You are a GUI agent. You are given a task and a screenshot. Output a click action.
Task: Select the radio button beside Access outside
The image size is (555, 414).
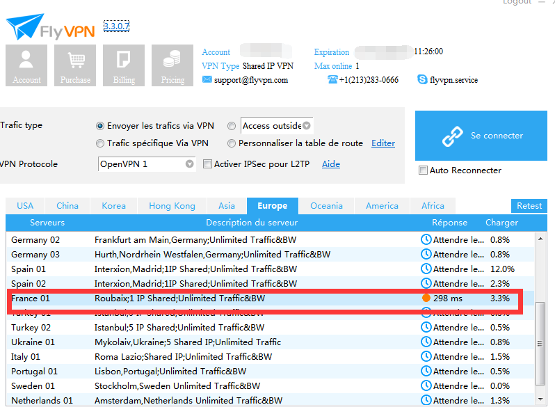[x=232, y=126]
